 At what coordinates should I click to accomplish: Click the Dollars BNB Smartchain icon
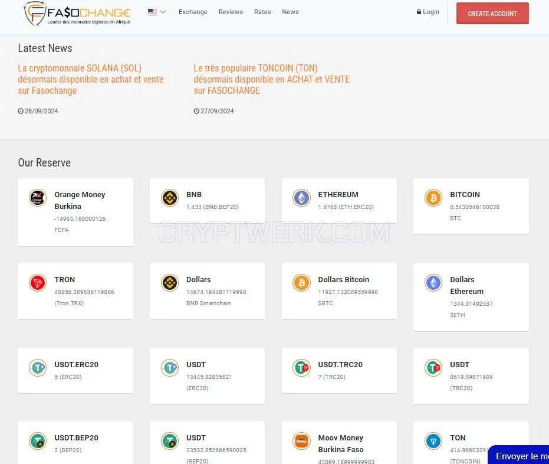pyautogui.click(x=170, y=283)
